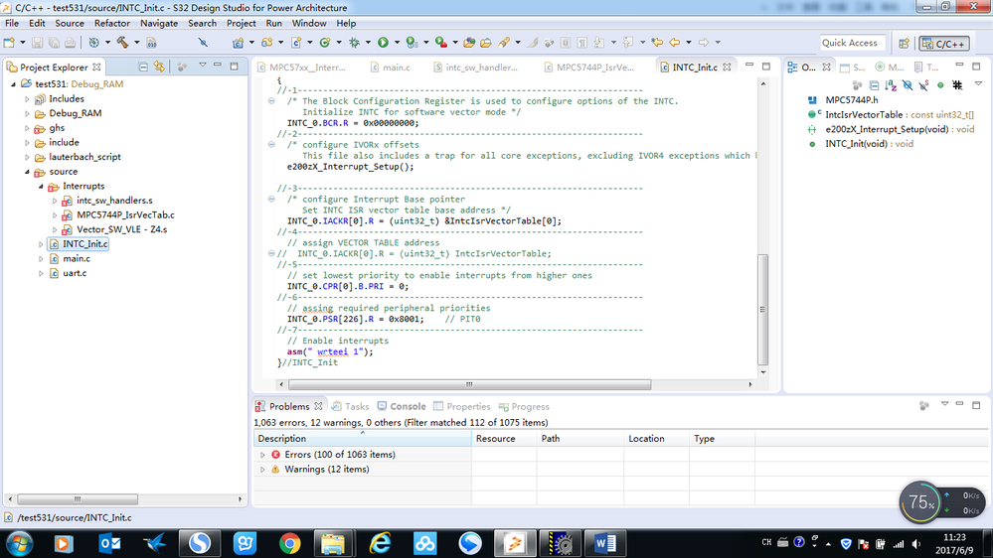The height and width of the screenshot is (558, 993).
Task: Toggle Mark Occurrences pen icon
Action: [533, 43]
